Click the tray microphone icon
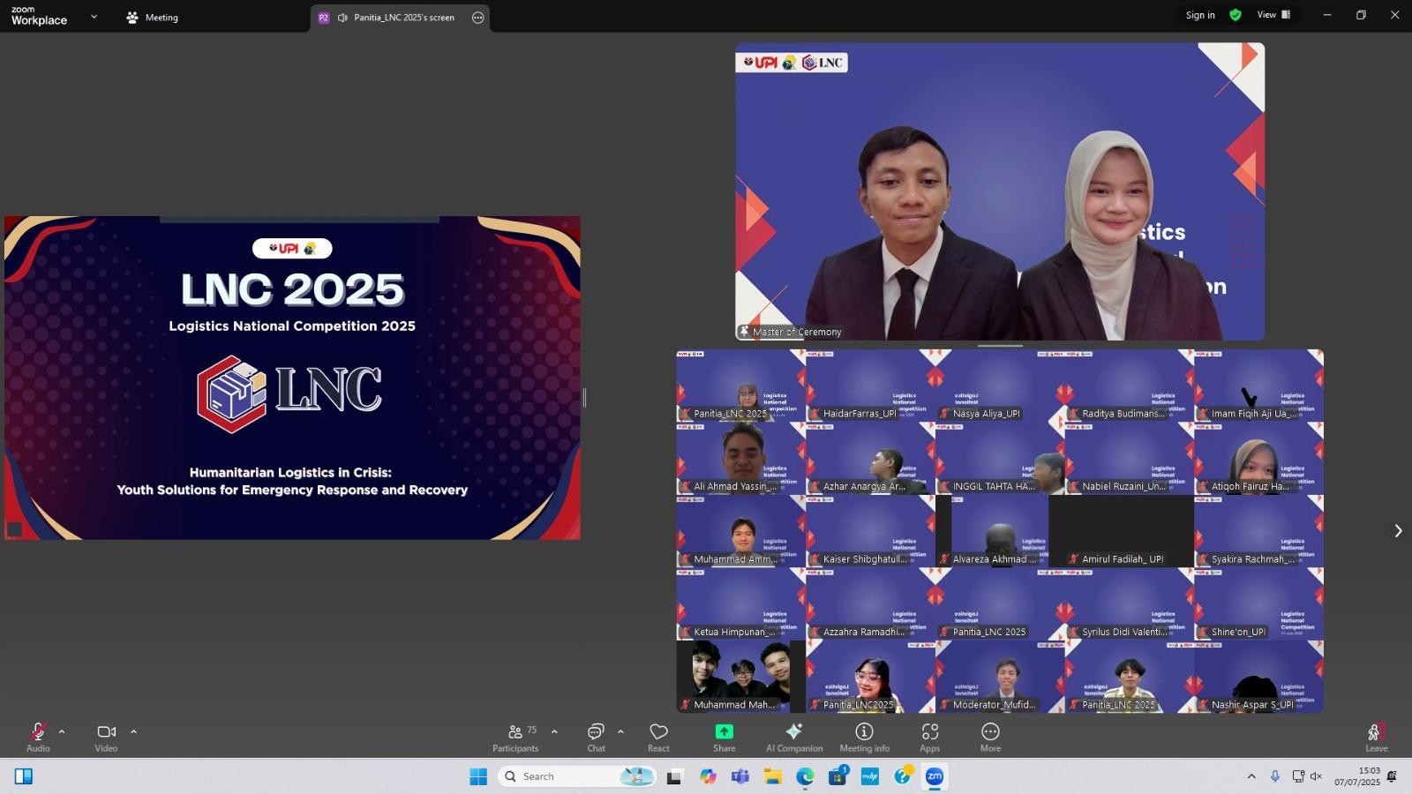This screenshot has width=1412, height=794. [x=1274, y=776]
